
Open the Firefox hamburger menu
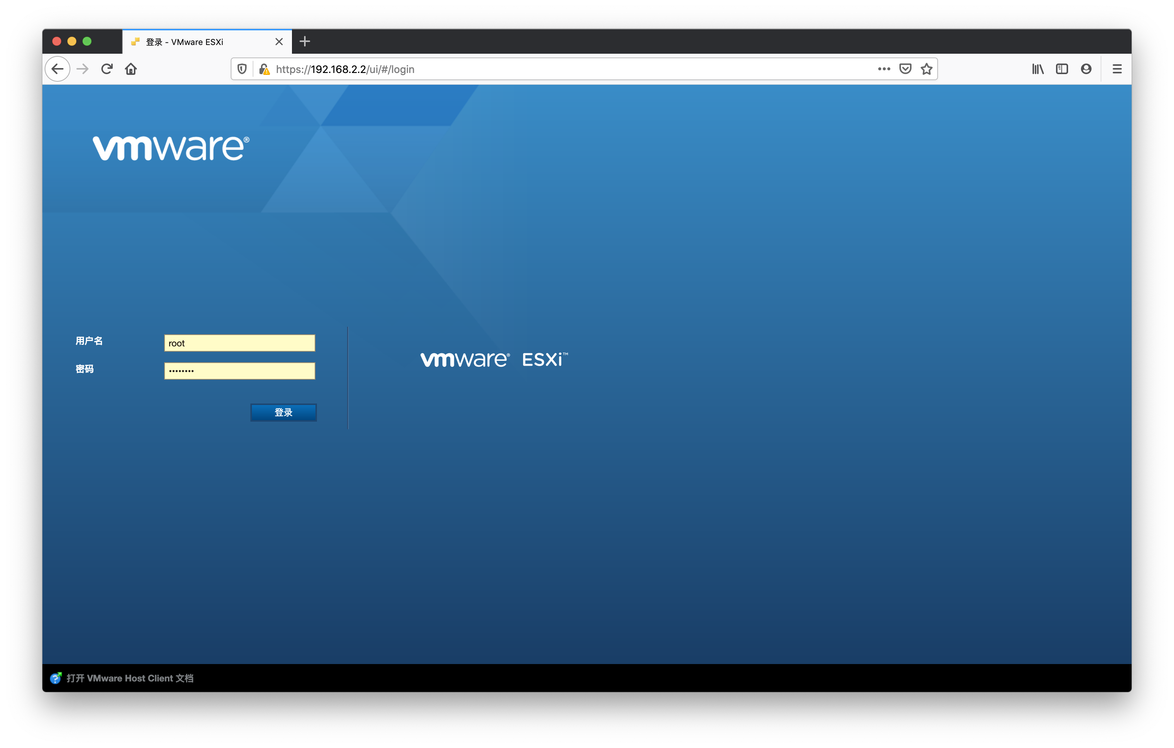(x=1117, y=69)
